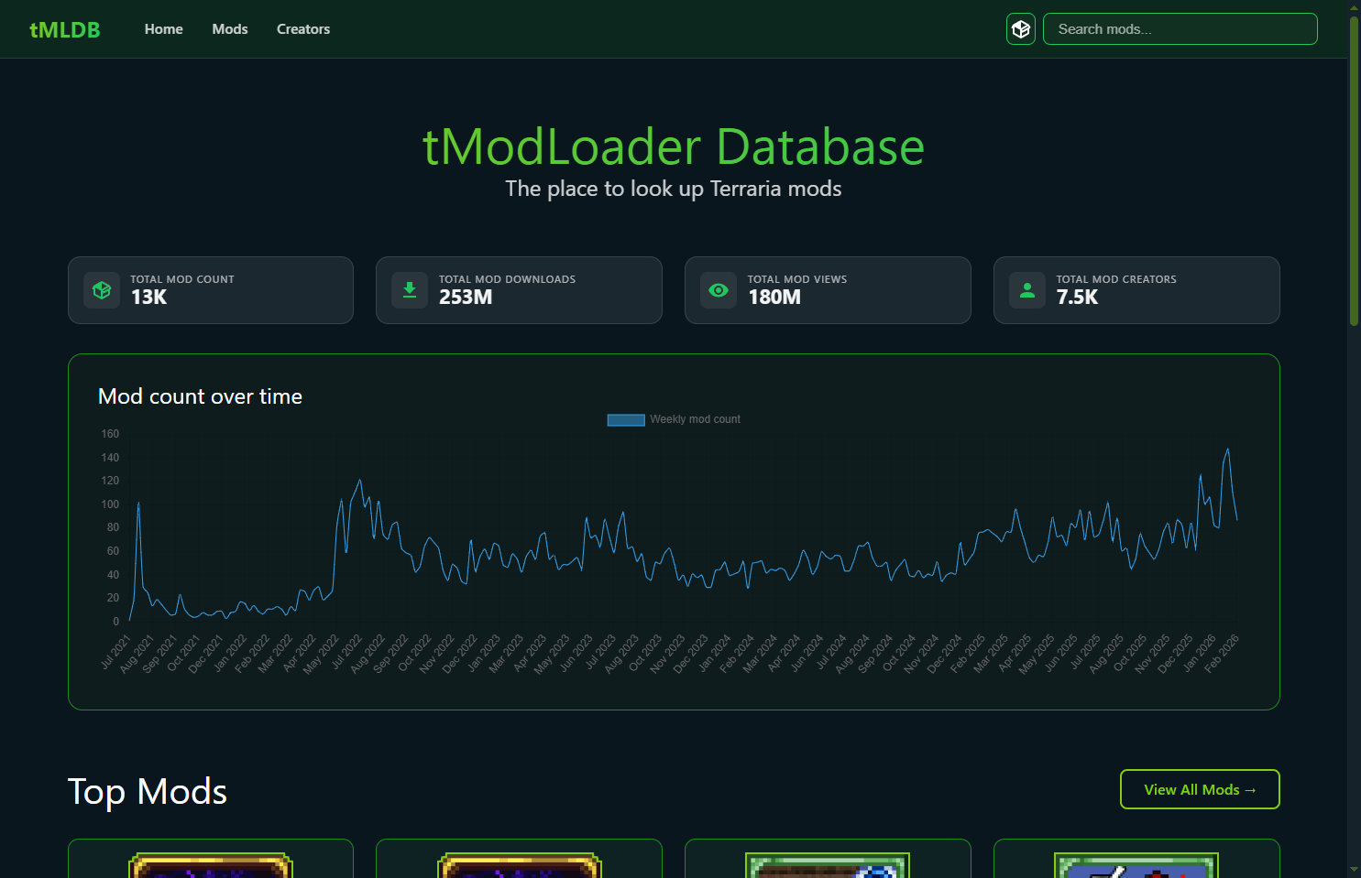1361x878 pixels.
Task: Focus the Search mods input field
Action: tap(1180, 29)
